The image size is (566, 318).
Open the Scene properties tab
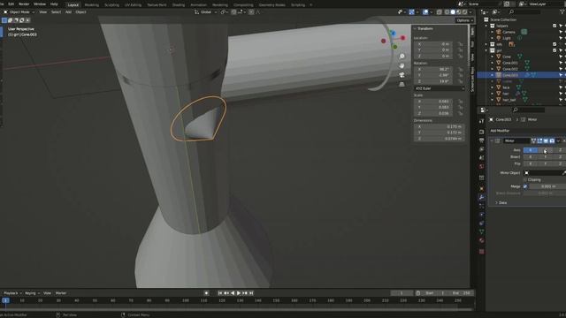click(x=481, y=157)
